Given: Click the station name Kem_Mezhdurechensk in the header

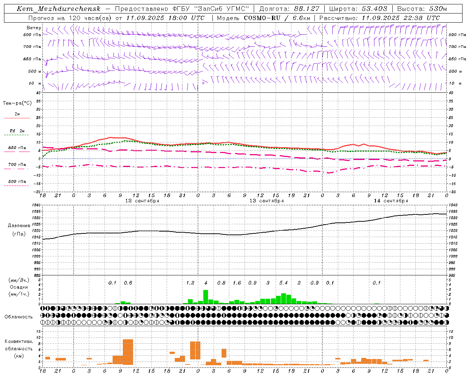Looking at the screenshot, I should 58,9.
